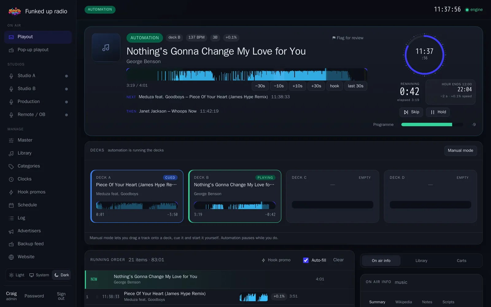Sign out of the account

click(x=61, y=296)
